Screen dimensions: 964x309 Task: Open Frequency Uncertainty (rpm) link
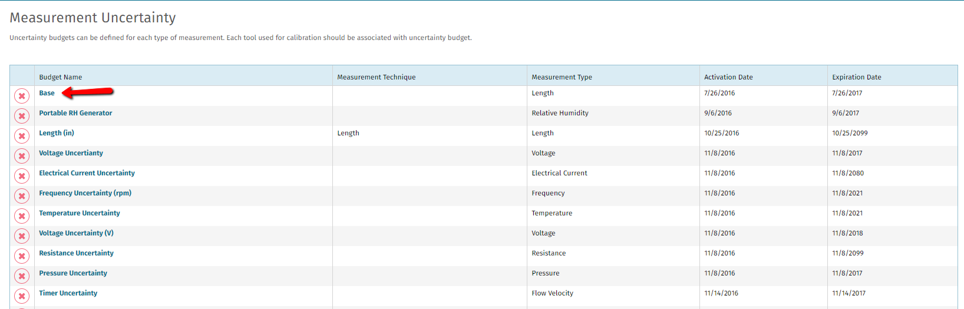pyautogui.click(x=85, y=193)
